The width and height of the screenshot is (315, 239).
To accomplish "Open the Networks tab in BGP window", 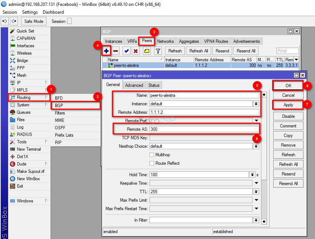I will pyautogui.click(x=165, y=41).
